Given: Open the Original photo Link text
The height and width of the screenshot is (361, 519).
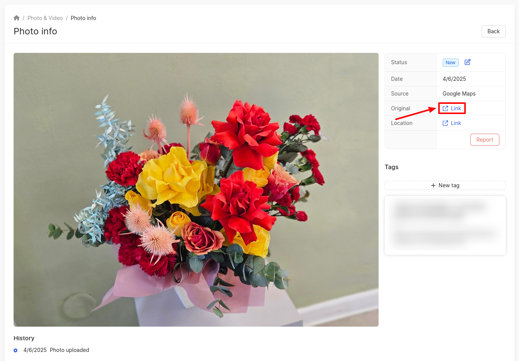Looking at the screenshot, I should pos(456,108).
